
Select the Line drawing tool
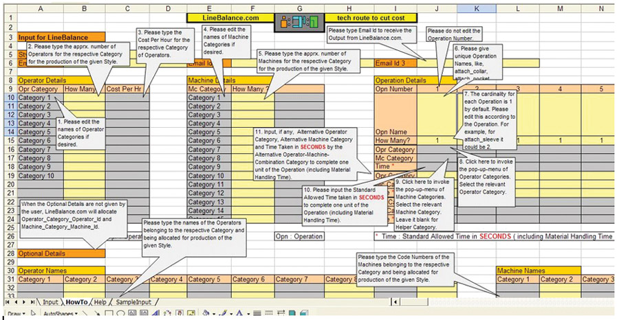coord(85,313)
